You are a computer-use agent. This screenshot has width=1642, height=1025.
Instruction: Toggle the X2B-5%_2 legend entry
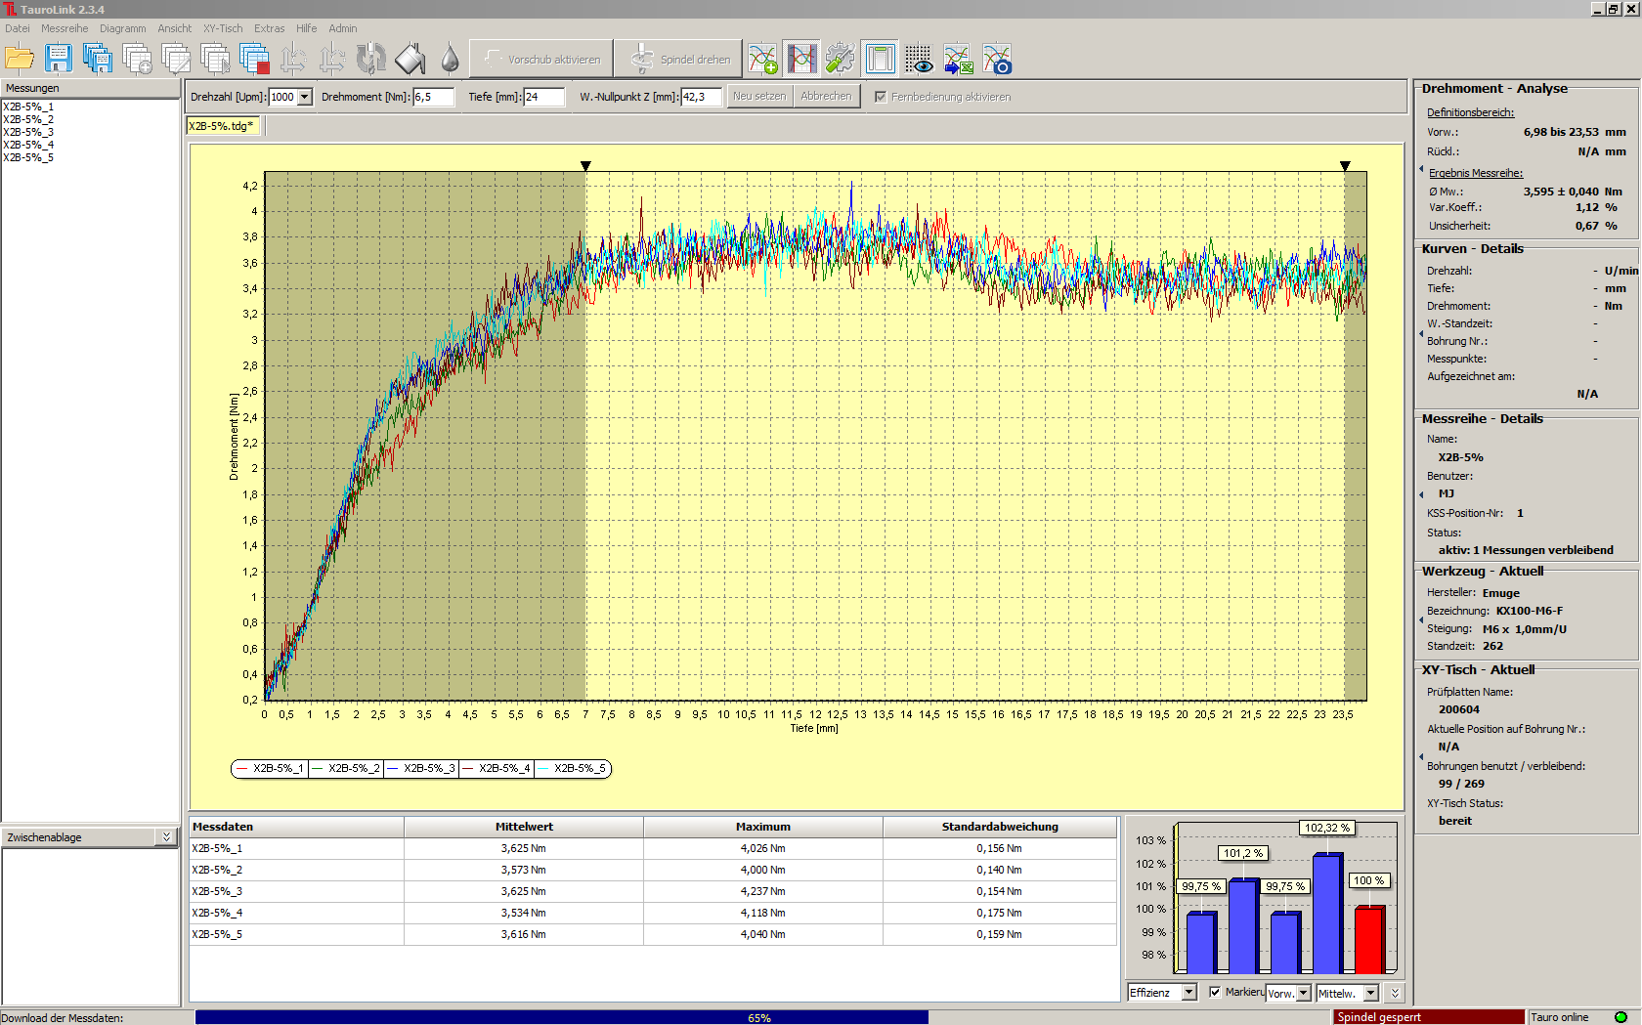346,768
